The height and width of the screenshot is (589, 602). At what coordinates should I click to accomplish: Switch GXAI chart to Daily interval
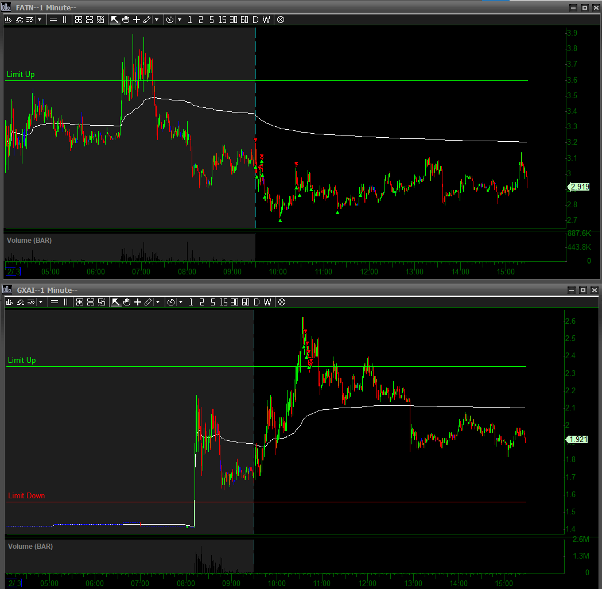(x=257, y=302)
